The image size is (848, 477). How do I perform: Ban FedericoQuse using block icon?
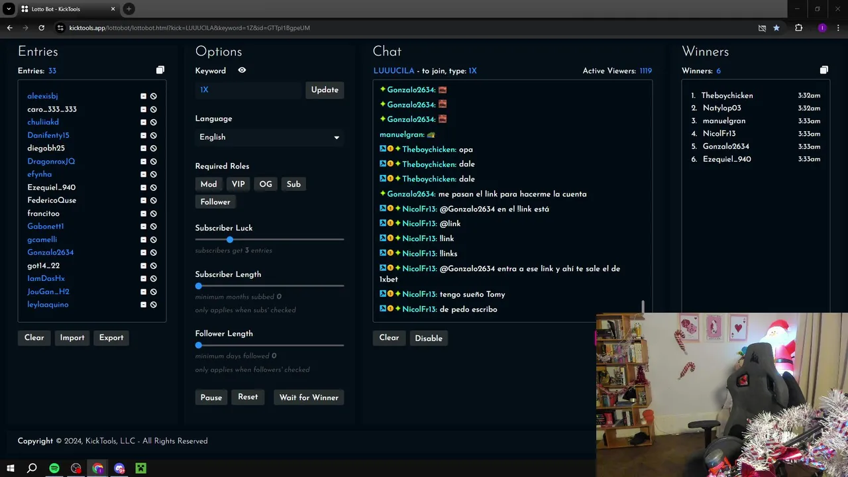pyautogui.click(x=153, y=200)
